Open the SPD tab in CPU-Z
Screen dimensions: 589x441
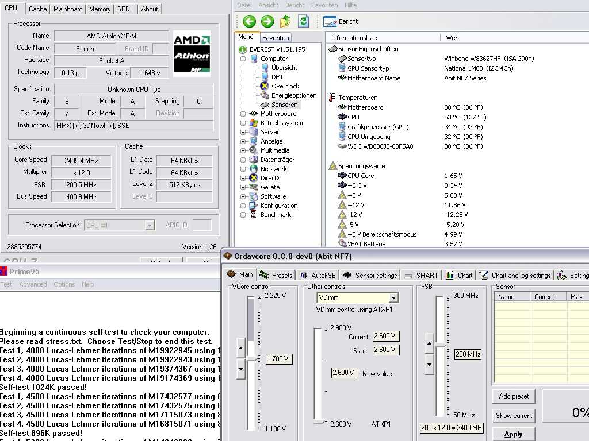point(124,9)
